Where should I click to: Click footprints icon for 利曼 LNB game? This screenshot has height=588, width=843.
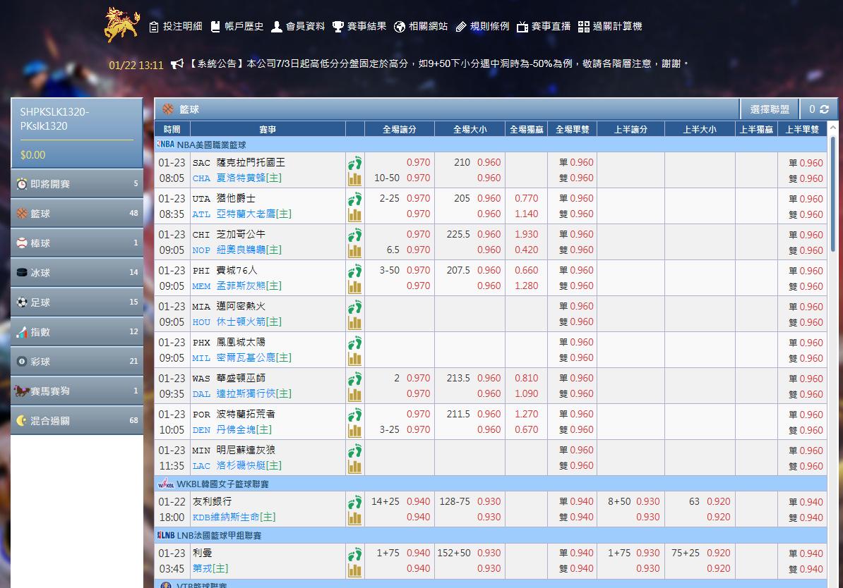tap(355, 553)
